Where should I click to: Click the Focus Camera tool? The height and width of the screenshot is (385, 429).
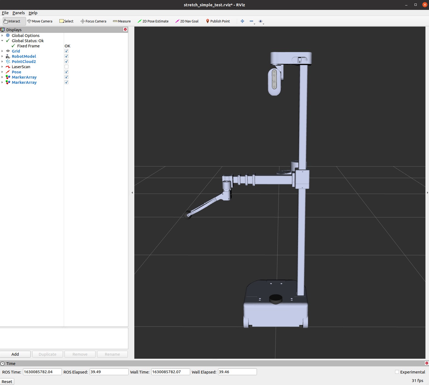93,21
